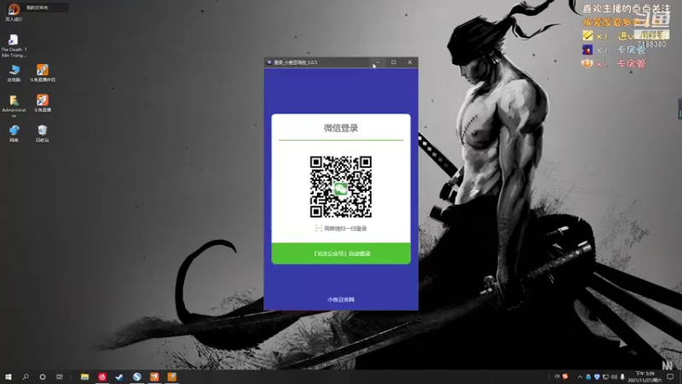Viewport: 682px width, 384px height.
Task: Open the Recycle Bin desktop icon
Action: pyautogui.click(x=42, y=133)
